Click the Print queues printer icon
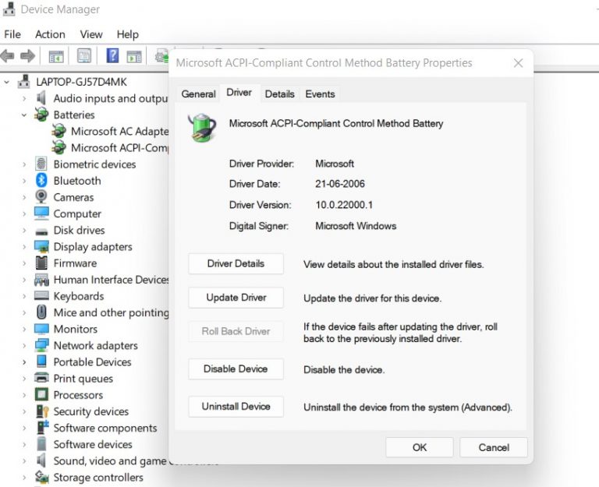The height and width of the screenshot is (487, 599). coord(41,378)
